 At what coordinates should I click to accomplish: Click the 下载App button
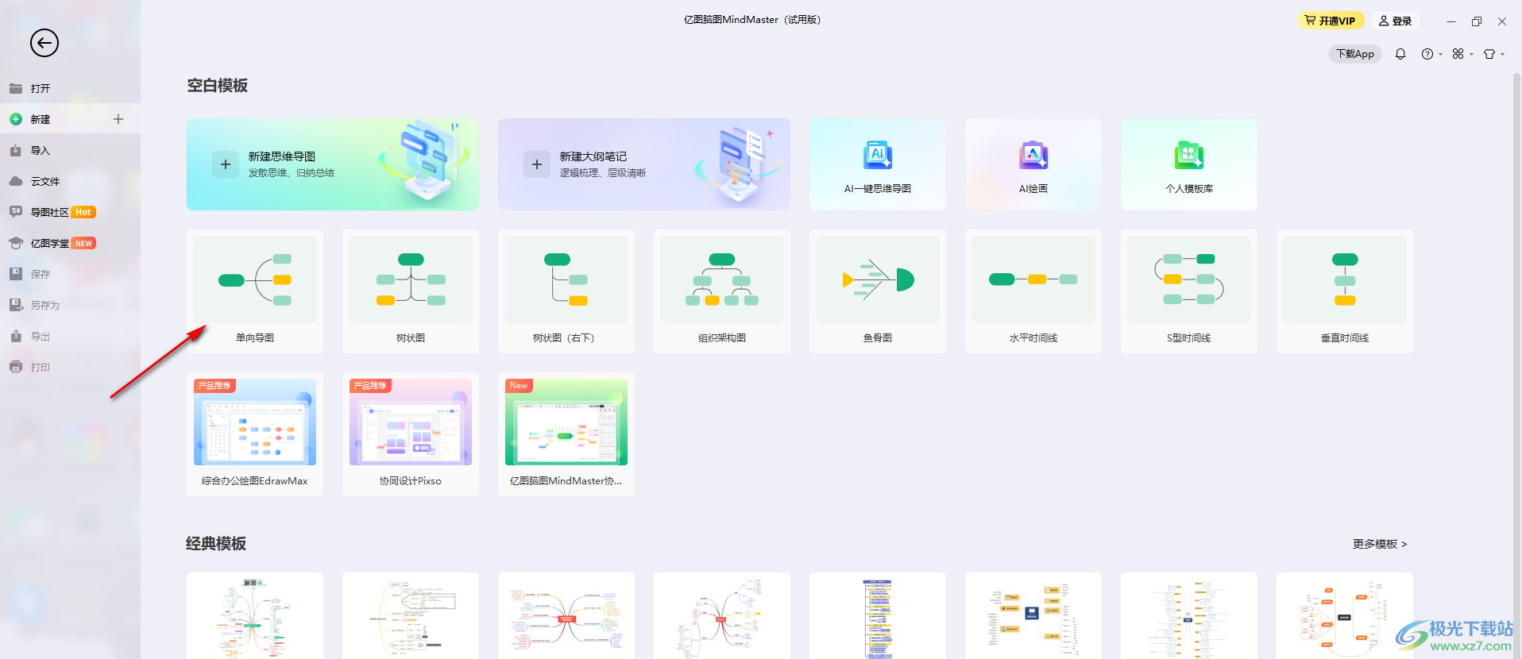1355,54
